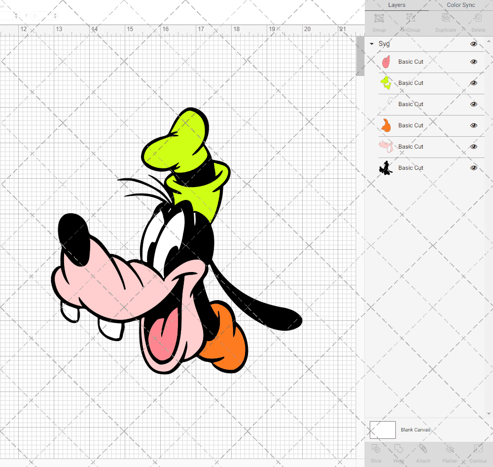493x467 pixels.
Task: Click the UnGroup icon
Action: 410,18
